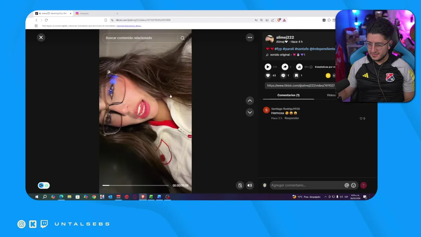Image resolution: width=421 pixels, height=237 pixels.
Task: Click the #parati hashtag
Action: click(288, 49)
